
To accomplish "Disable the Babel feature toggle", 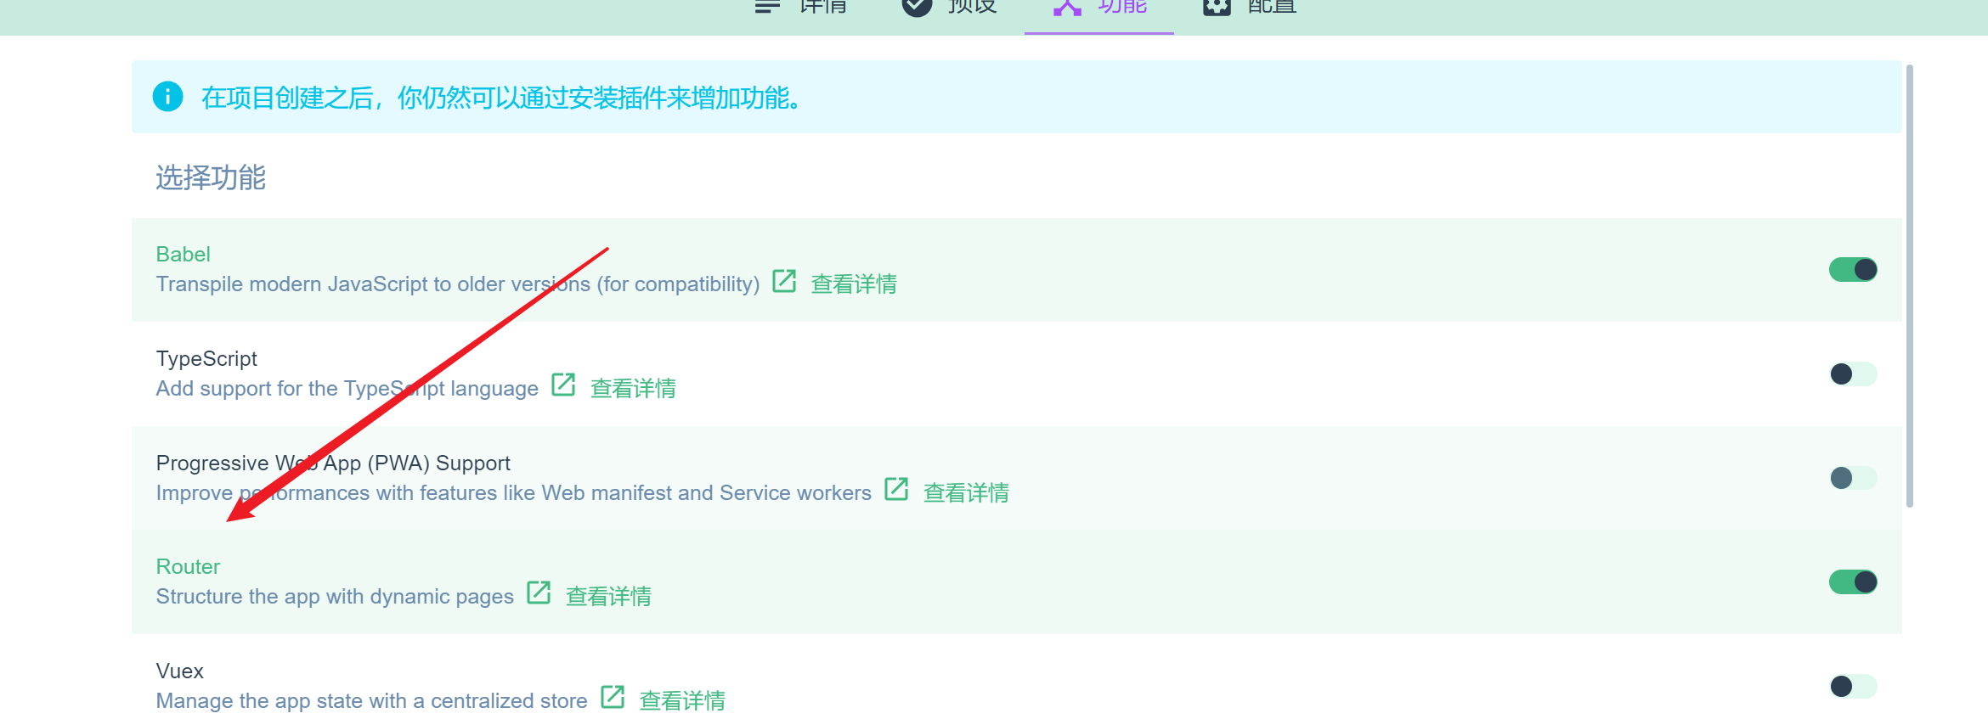I will pos(1853,270).
